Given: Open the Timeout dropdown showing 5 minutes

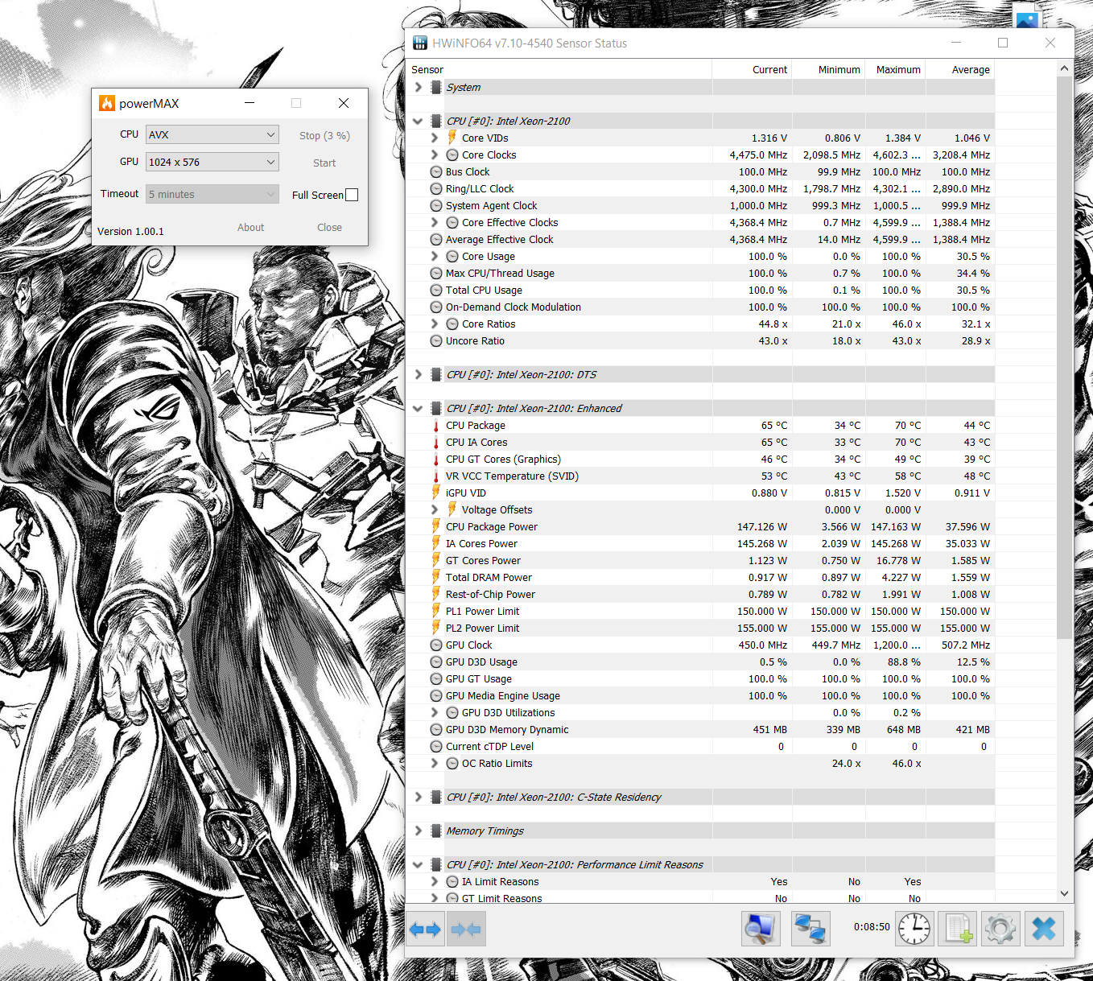Looking at the screenshot, I should [212, 194].
